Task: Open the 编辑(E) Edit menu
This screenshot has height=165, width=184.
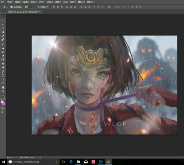Action: click(x=18, y=2)
